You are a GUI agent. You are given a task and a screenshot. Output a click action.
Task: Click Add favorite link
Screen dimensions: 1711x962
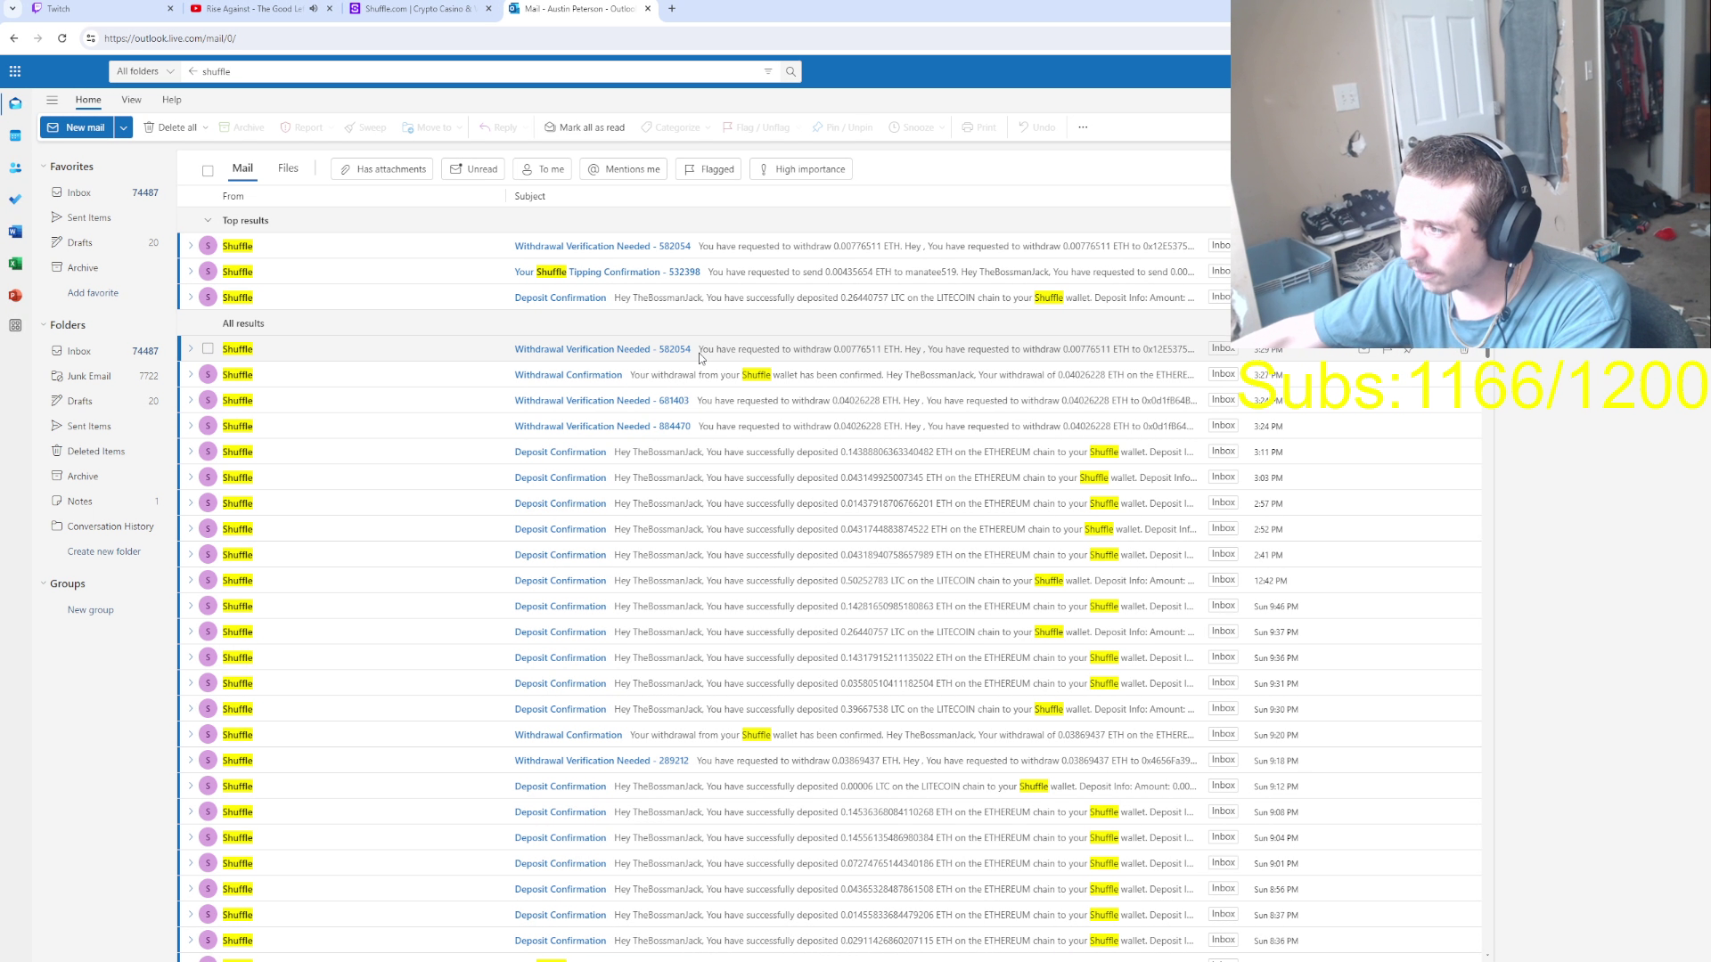(x=93, y=293)
